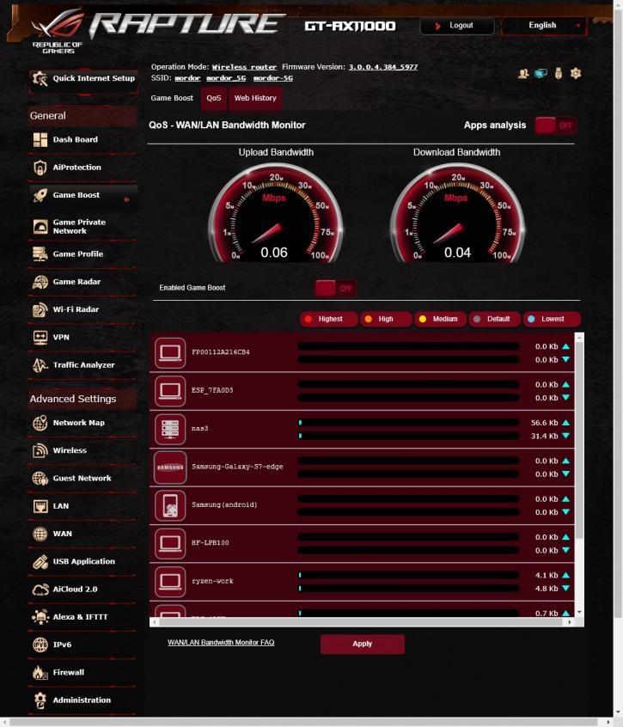Viewport: 623px width, 727px height.
Task: Click the Upload Bandwidth gauge
Action: 275,213
